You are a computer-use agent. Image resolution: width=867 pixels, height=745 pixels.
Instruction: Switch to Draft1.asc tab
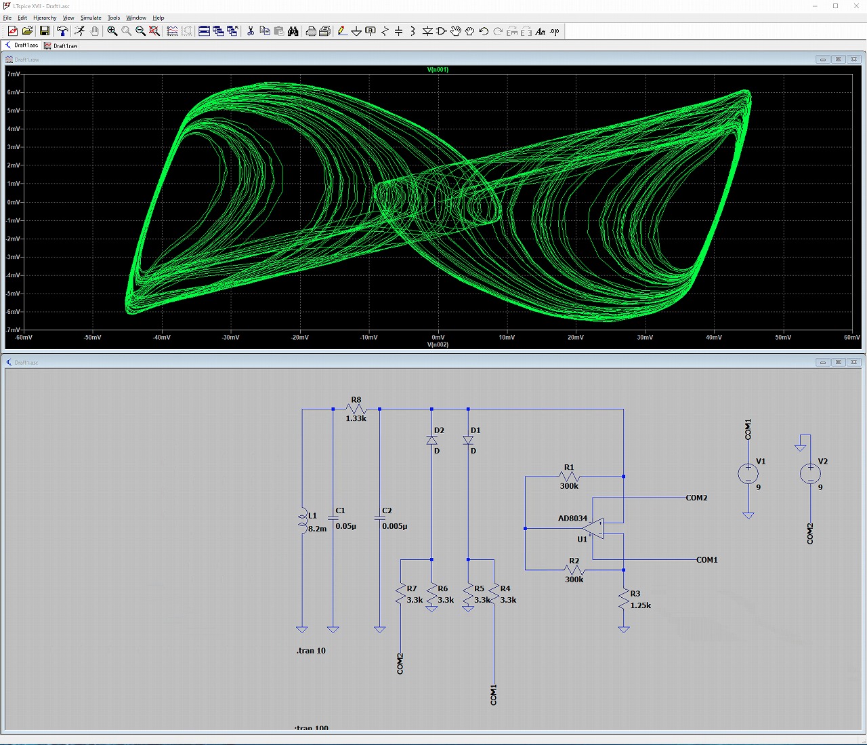[22, 45]
